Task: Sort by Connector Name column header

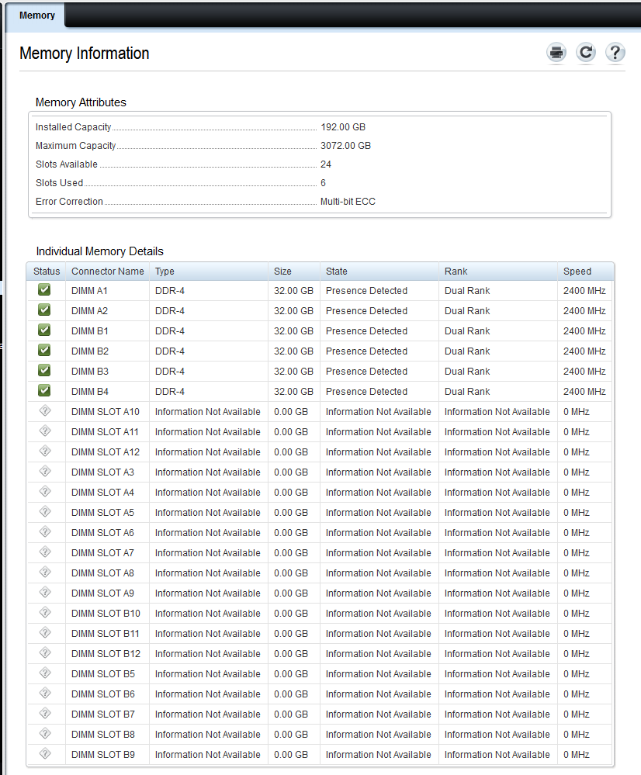Action: click(107, 272)
